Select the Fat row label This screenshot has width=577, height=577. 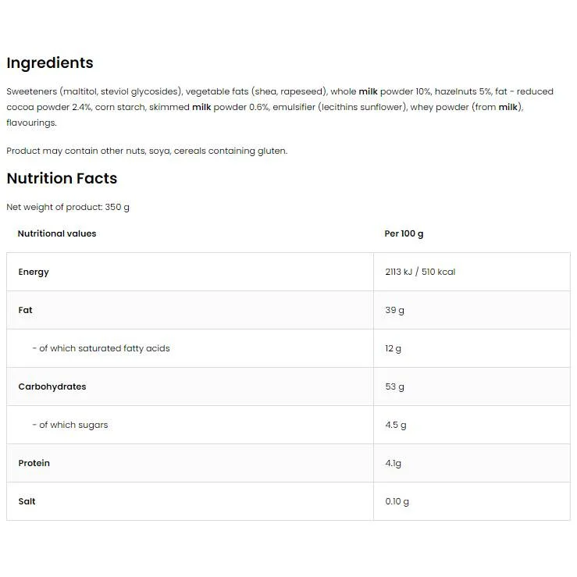point(26,310)
